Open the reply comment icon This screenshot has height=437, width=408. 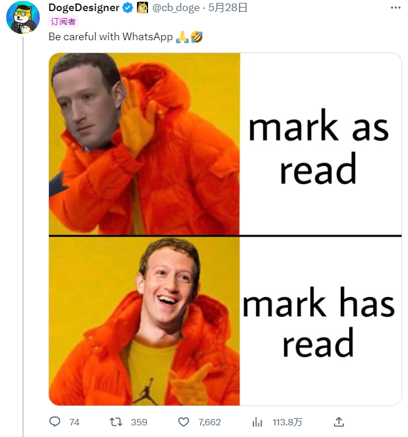coord(55,422)
